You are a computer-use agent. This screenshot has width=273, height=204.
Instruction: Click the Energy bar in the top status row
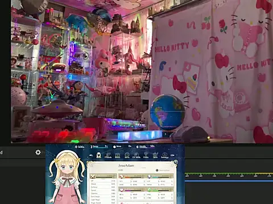[x=99, y=146]
